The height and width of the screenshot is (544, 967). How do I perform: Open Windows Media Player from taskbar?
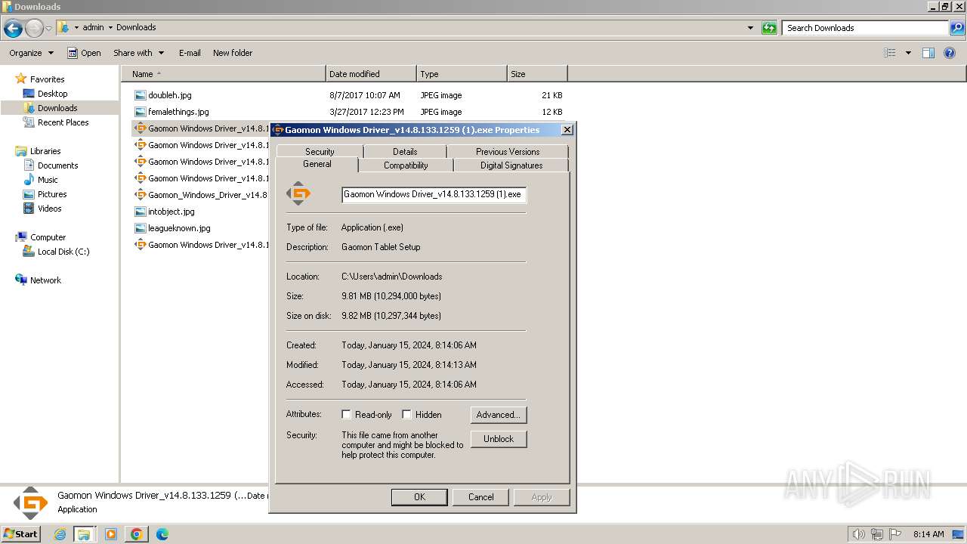click(x=111, y=534)
